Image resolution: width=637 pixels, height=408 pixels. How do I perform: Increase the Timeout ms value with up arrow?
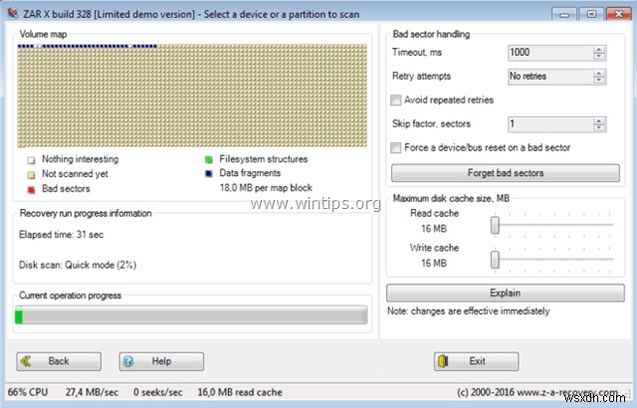pyautogui.click(x=599, y=49)
